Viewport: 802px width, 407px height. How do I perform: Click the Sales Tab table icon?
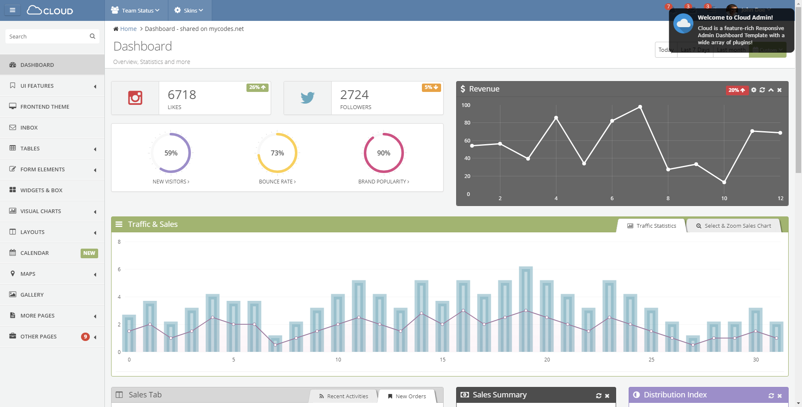pos(119,395)
